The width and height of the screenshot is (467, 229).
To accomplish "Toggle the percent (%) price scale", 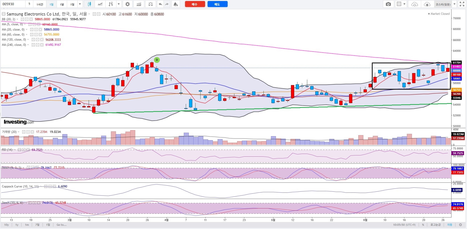I will (x=423, y=225).
